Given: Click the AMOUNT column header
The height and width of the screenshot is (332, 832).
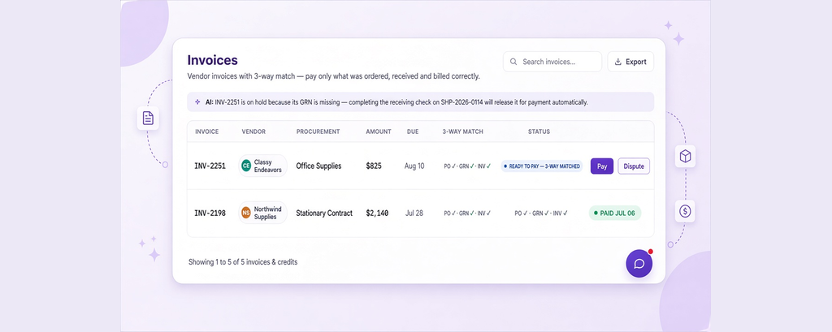Looking at the screenshot, I should 379,132.
